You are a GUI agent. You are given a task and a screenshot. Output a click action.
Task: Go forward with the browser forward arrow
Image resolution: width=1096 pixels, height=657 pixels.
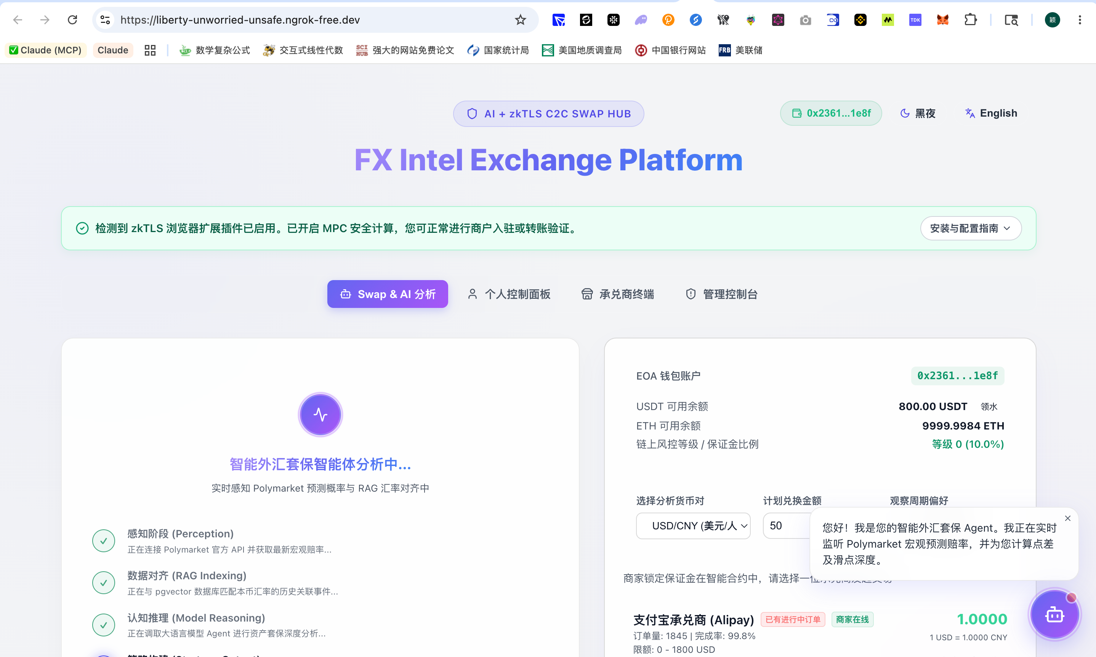(45, 20)
